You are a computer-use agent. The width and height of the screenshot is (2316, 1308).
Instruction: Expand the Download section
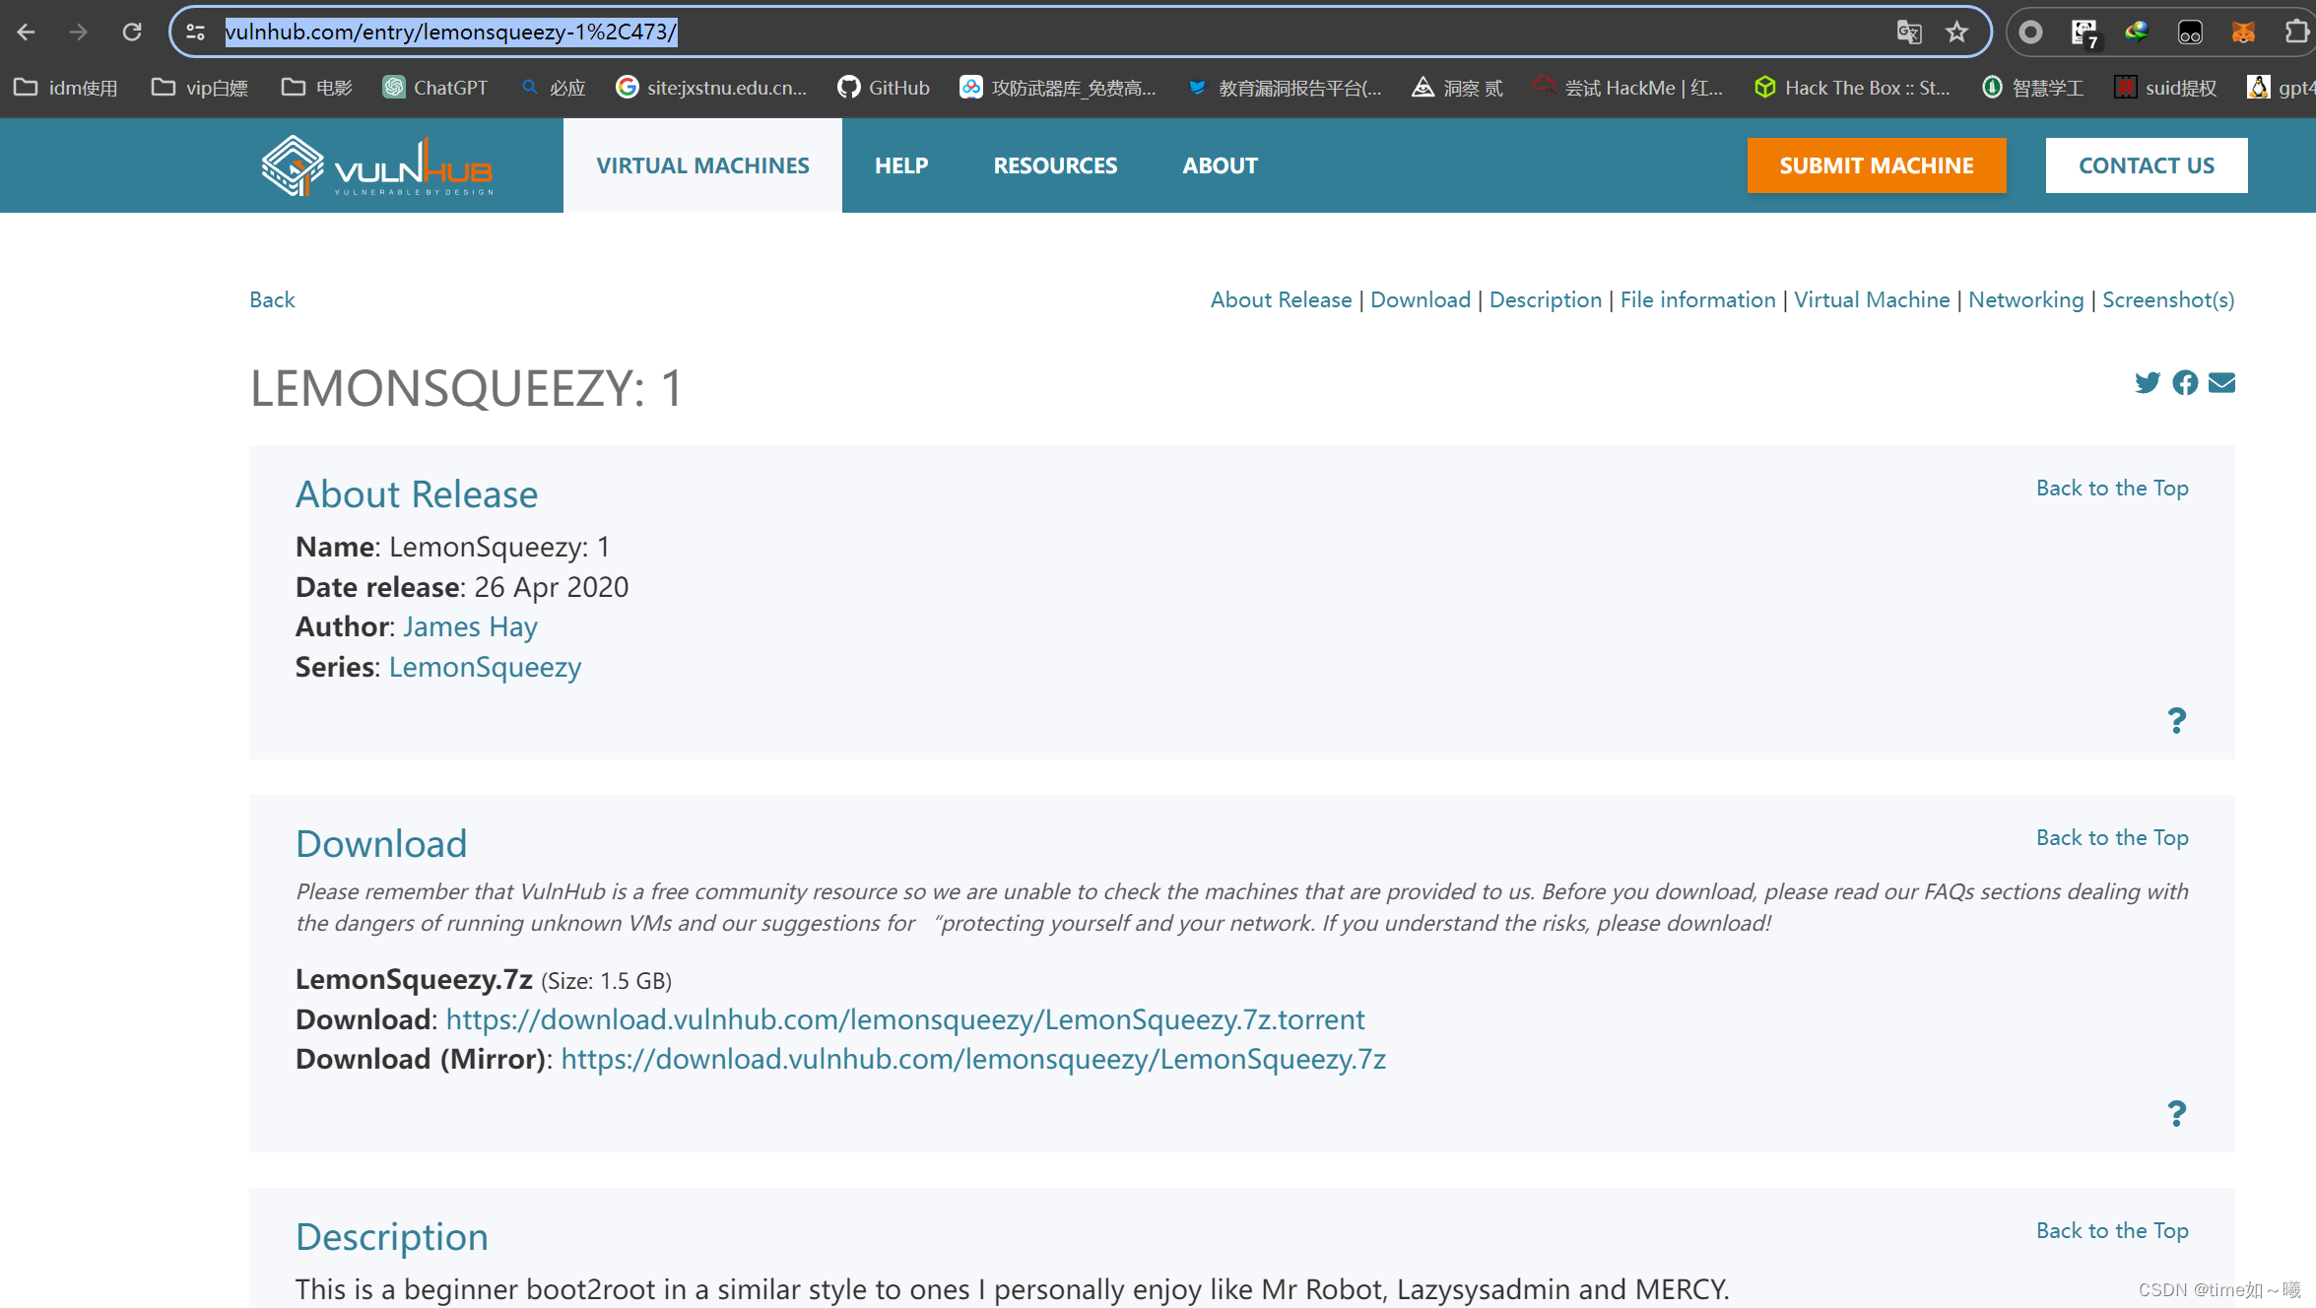(x=380, y=842)
